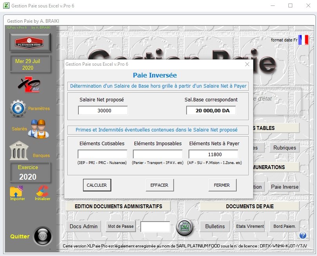Click the blue help question mark icon
This screenshot has width=317, height=256.
[x=303, y=235]
